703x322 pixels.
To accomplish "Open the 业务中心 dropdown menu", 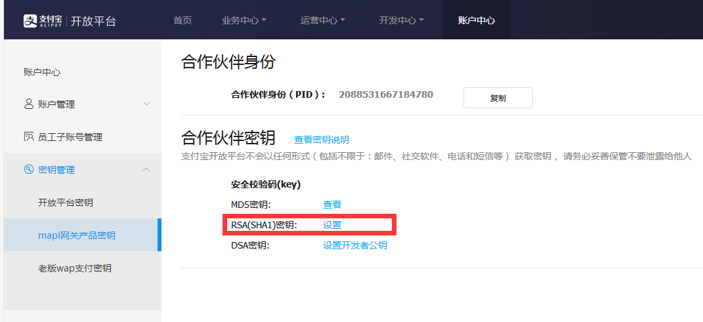I will (244, 20).
